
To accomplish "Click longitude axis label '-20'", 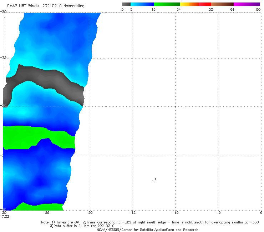I will coord(89,213).
